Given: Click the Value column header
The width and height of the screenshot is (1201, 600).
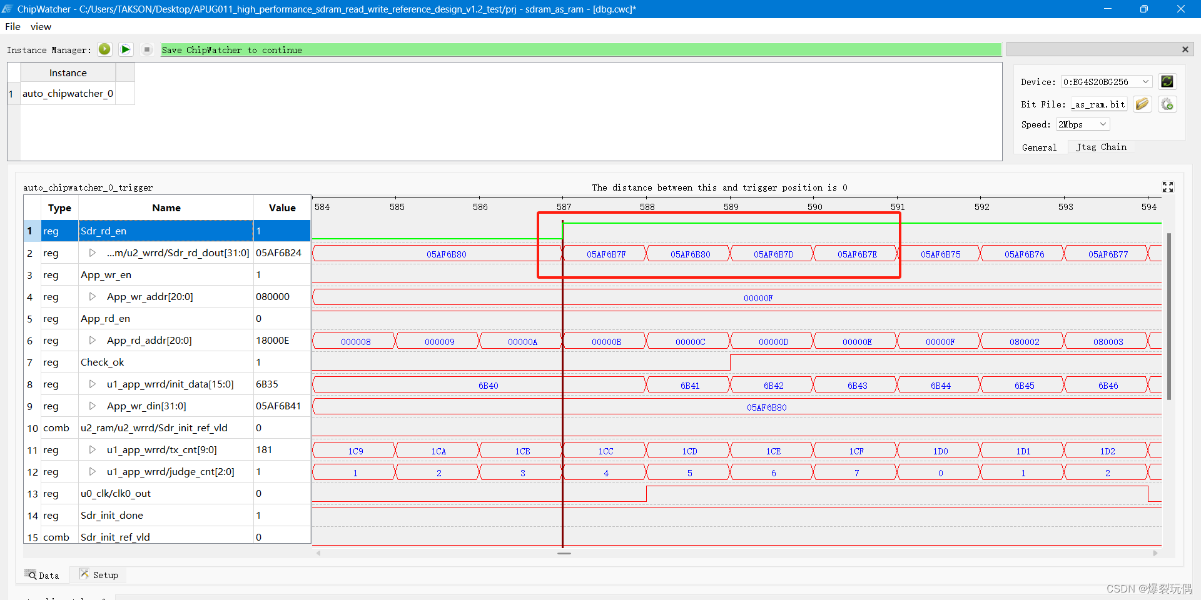Looking at the screenshot, I should pyautogui.click(x=282, y=208).
